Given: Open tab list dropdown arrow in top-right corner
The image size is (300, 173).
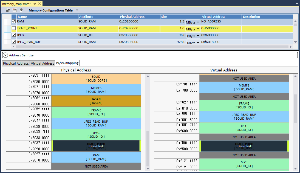Looking at the screenshot, I should 297,4.
